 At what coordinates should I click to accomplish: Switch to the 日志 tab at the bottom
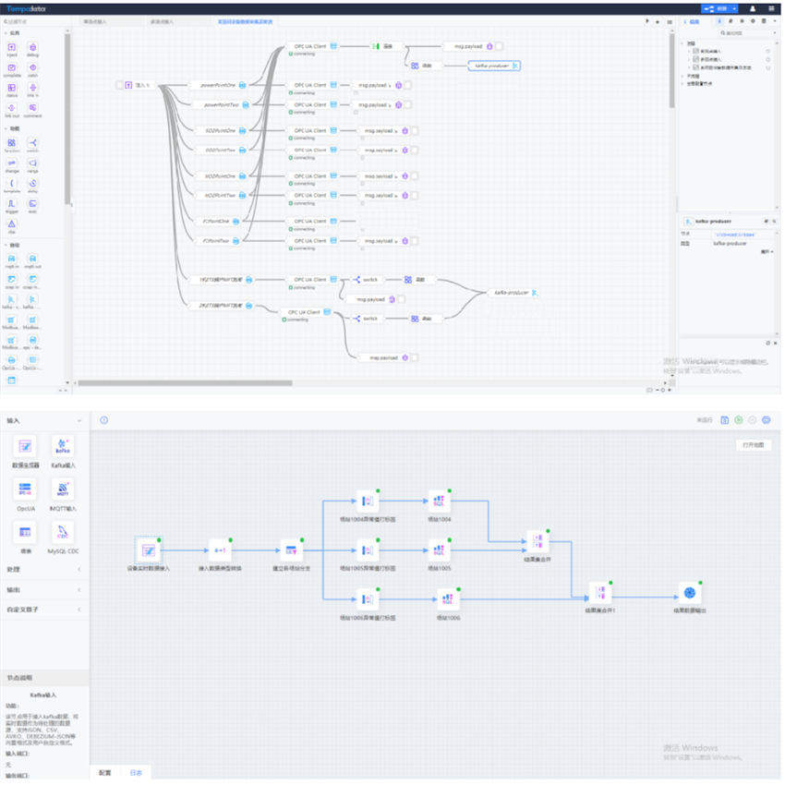(x=136, y=772)
